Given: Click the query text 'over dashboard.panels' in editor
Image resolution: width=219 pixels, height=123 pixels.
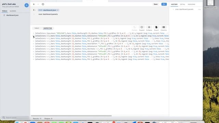Looking at the screenshot, I should 48,14.
